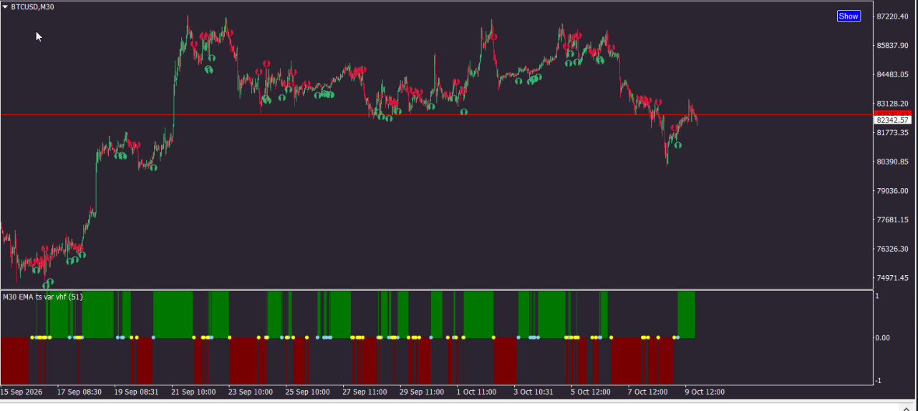This screenshot has height=411, width=918.
Task: Click the 3 Oct 10:31 time label
Action: 533,392
